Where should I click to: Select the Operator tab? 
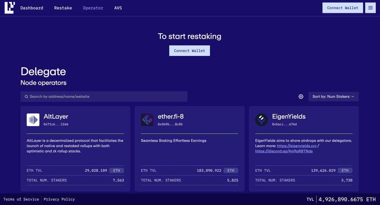(93, 8)
